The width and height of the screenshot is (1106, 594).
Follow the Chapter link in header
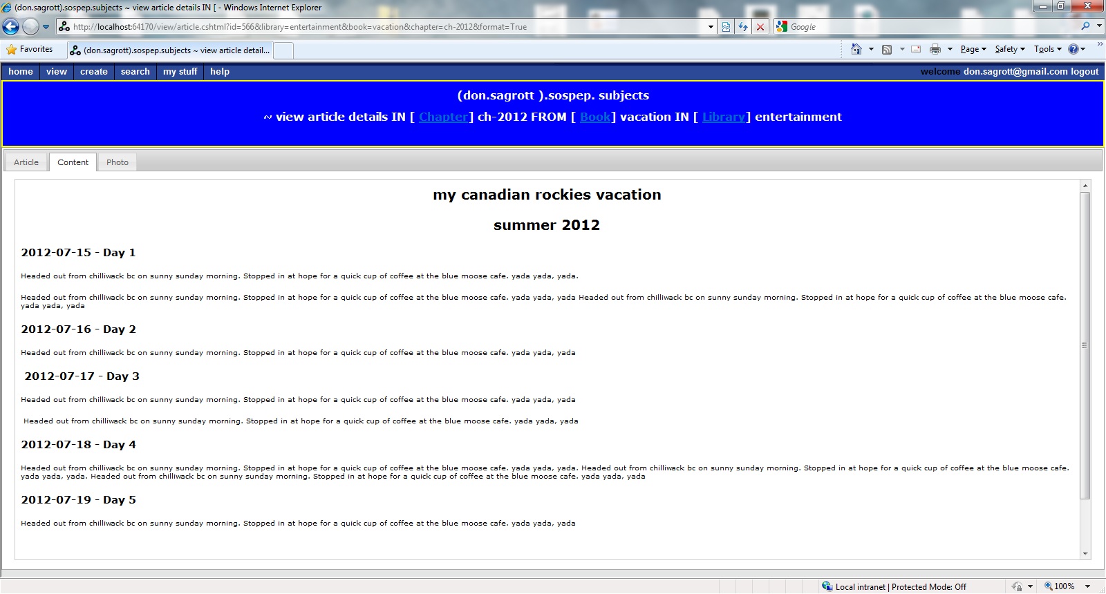(443, 117)
